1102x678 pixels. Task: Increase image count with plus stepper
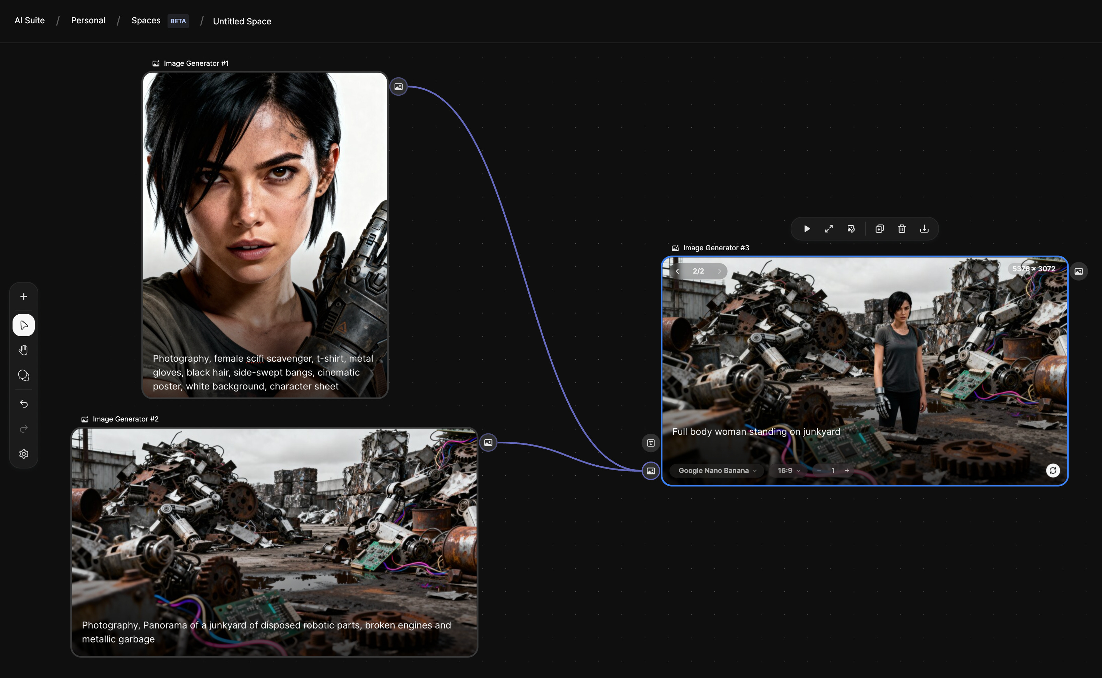coord(847,470)
